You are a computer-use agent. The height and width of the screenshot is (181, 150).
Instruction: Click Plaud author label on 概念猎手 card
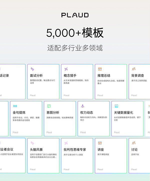coord(66,95)
